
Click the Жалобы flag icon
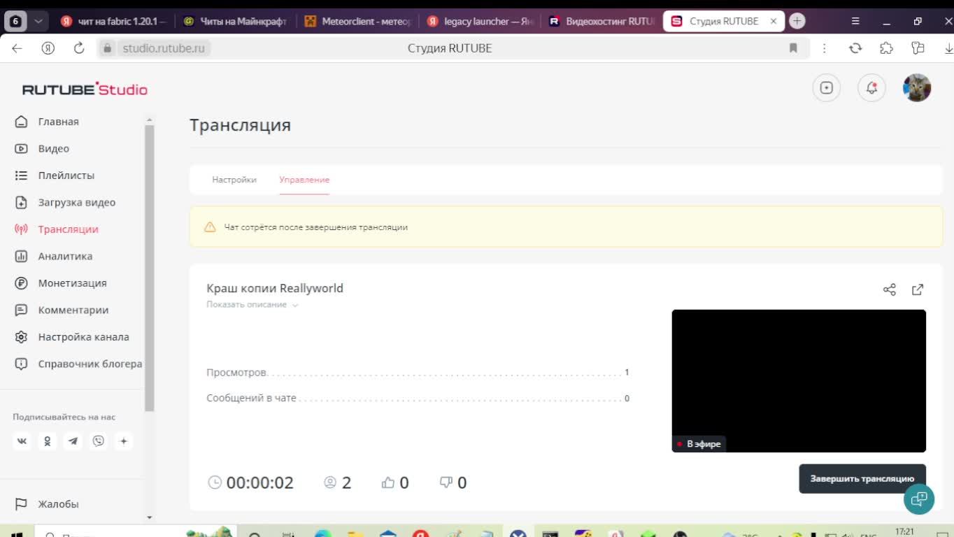(x=21, y=504)
